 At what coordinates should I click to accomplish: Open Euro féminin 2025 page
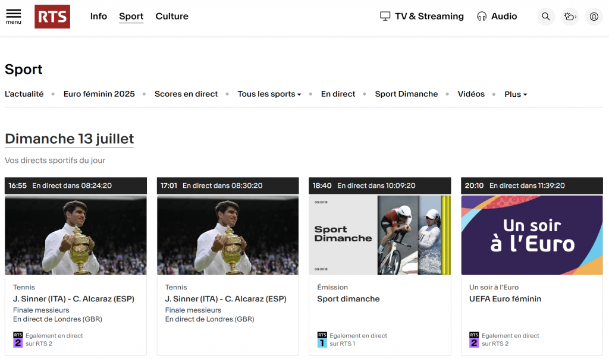tap(99, 94)
